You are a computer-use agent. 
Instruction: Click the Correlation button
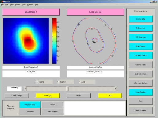click(x=30, y=112)
